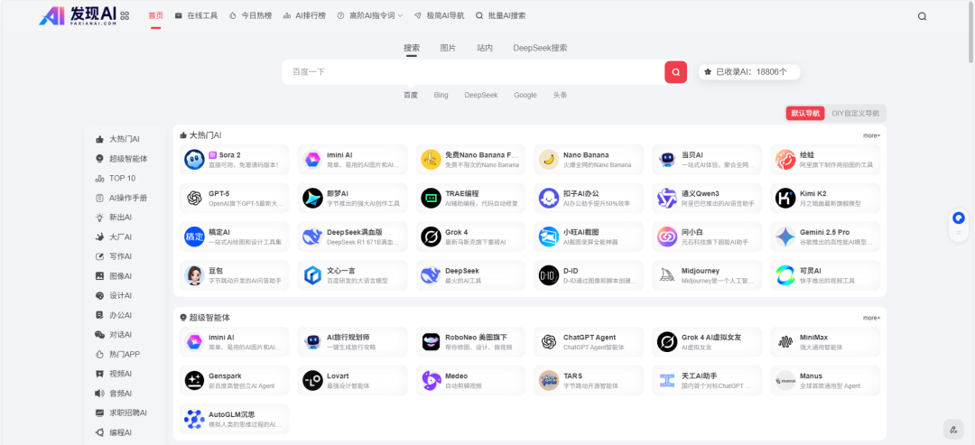Click the DeepSeek满血版 whale icon
The width and height of the screenshot is (975, 445).
[x=312, y=236]
